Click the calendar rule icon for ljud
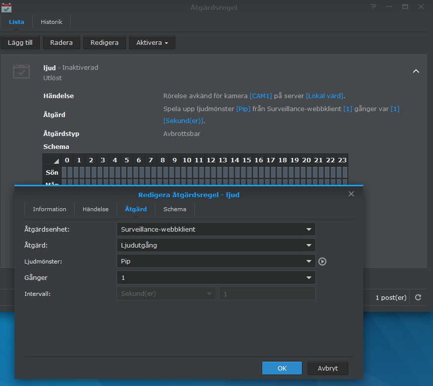 point(21,72)
